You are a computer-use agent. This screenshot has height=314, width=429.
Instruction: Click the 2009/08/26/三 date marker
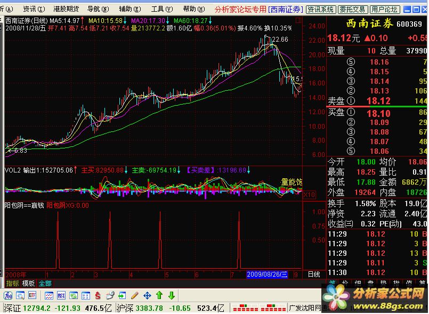click(267, 274)
